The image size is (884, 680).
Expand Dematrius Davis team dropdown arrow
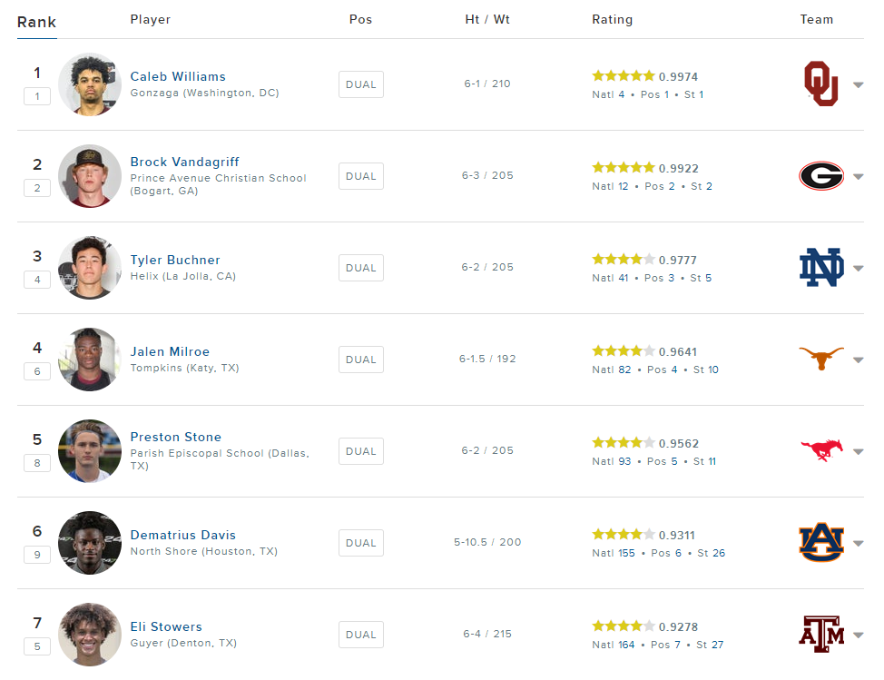(x=858, y=543)
